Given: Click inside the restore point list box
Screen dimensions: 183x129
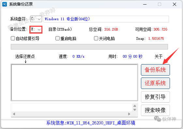Looking at the screenshot, I should point(74,82).
